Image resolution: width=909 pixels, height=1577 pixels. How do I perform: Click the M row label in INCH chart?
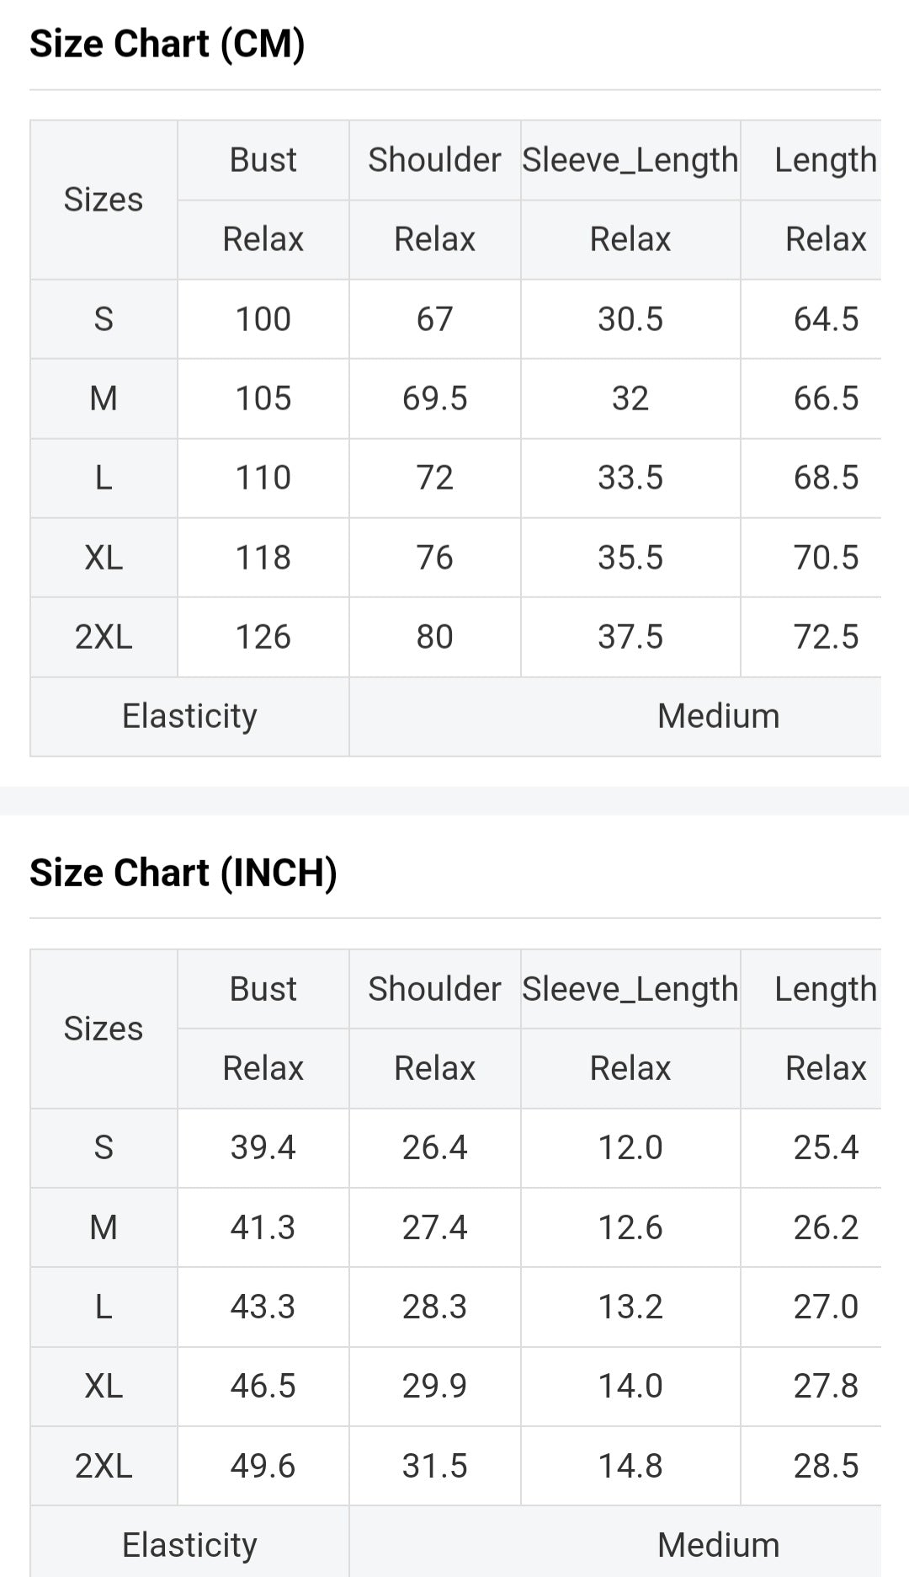pos(104,1227)
